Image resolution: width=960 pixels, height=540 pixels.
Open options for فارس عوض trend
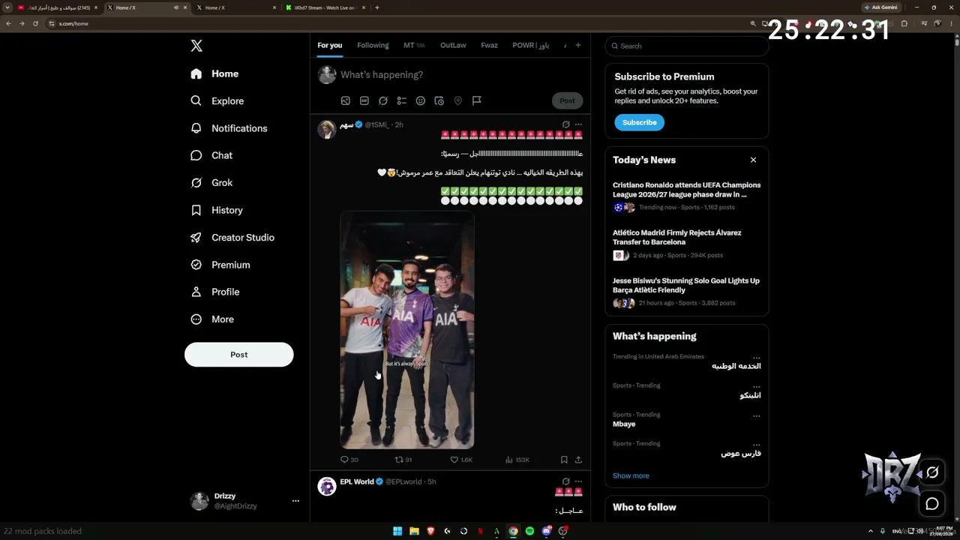756,443
